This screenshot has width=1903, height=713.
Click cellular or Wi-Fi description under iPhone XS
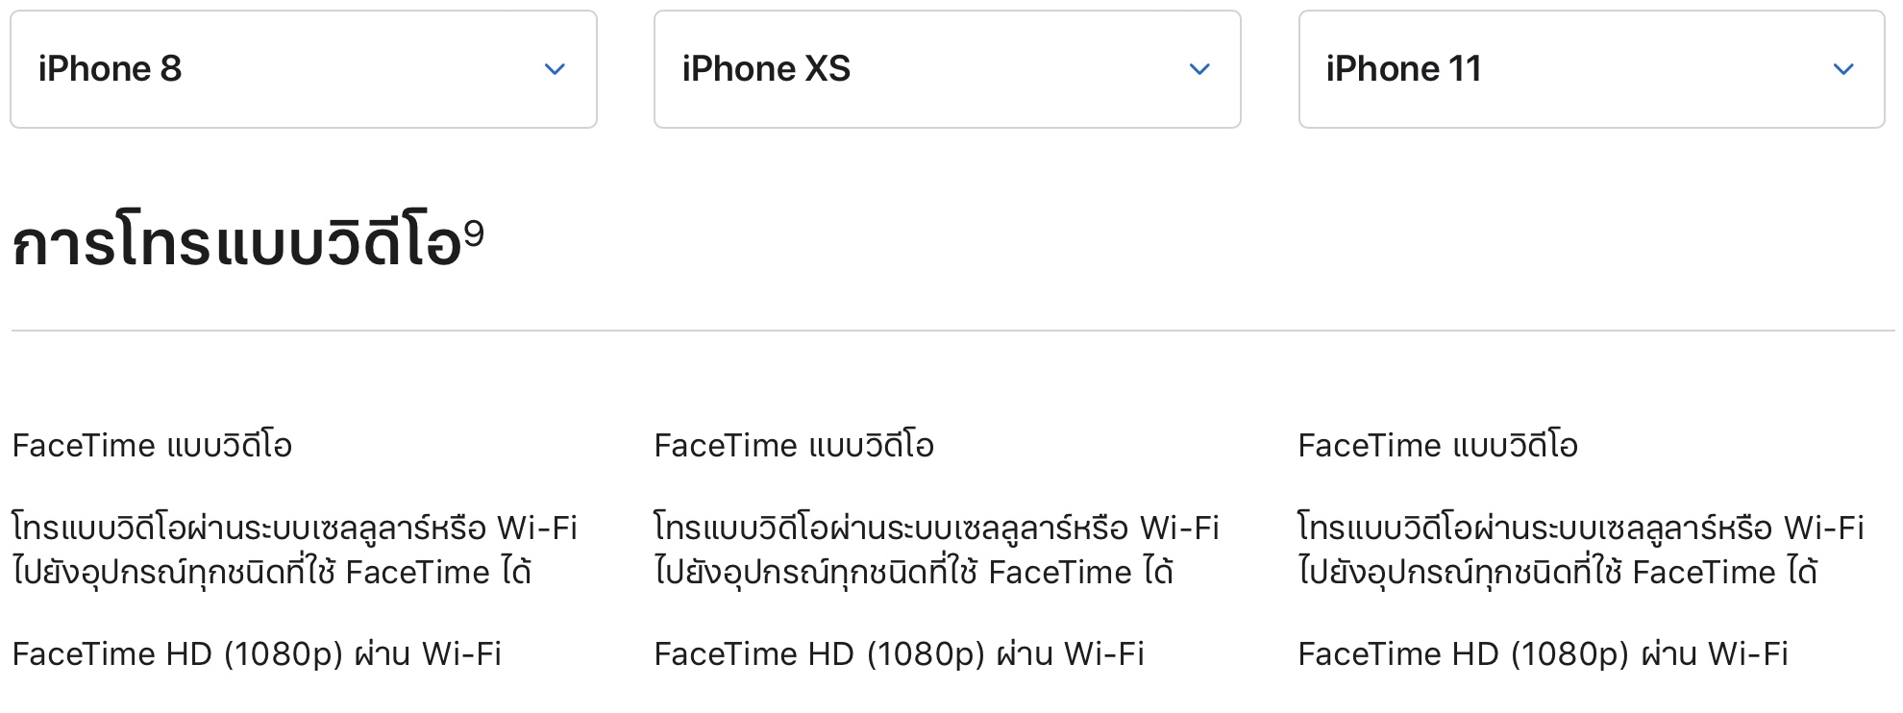click(936, 550)
